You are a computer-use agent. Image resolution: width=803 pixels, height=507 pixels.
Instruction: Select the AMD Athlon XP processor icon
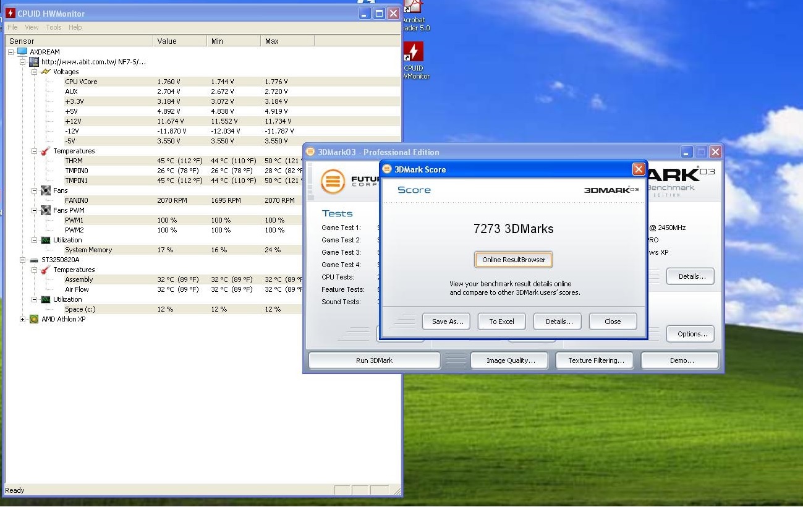[34, 319]
